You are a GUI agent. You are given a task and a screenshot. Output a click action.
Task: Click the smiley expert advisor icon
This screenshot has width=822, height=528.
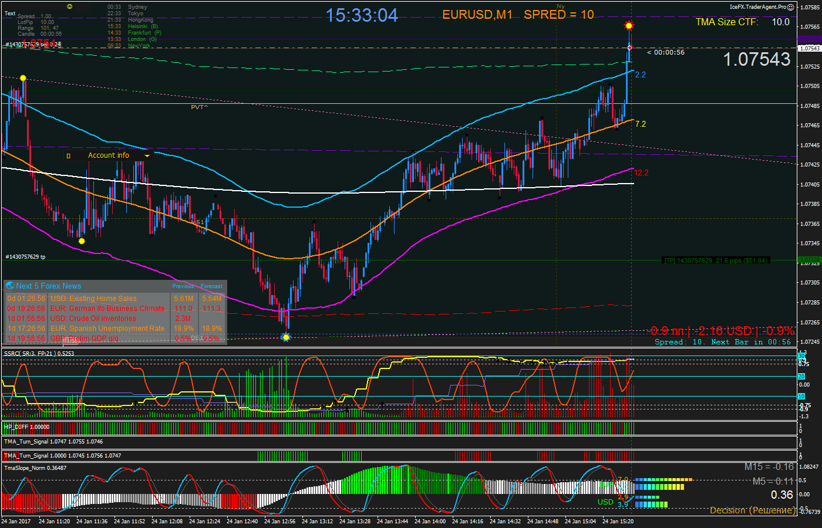coord(70,6)
